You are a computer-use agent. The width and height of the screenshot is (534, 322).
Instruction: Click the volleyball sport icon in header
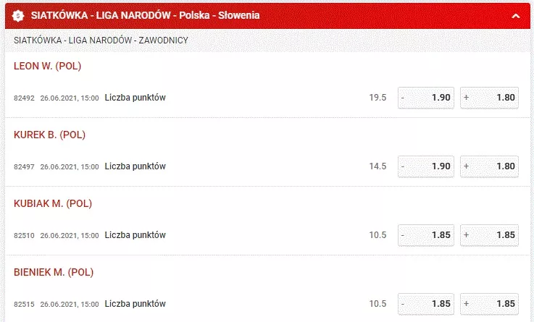[x=17, y=16]
